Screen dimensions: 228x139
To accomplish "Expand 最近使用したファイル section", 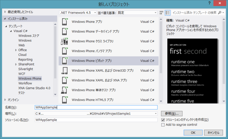I will [x=5, y=12].
